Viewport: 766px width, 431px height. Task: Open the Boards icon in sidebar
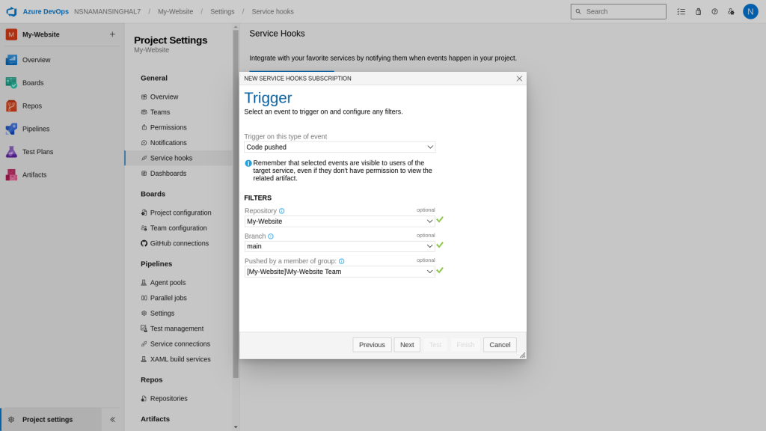(x=11, y=82)
